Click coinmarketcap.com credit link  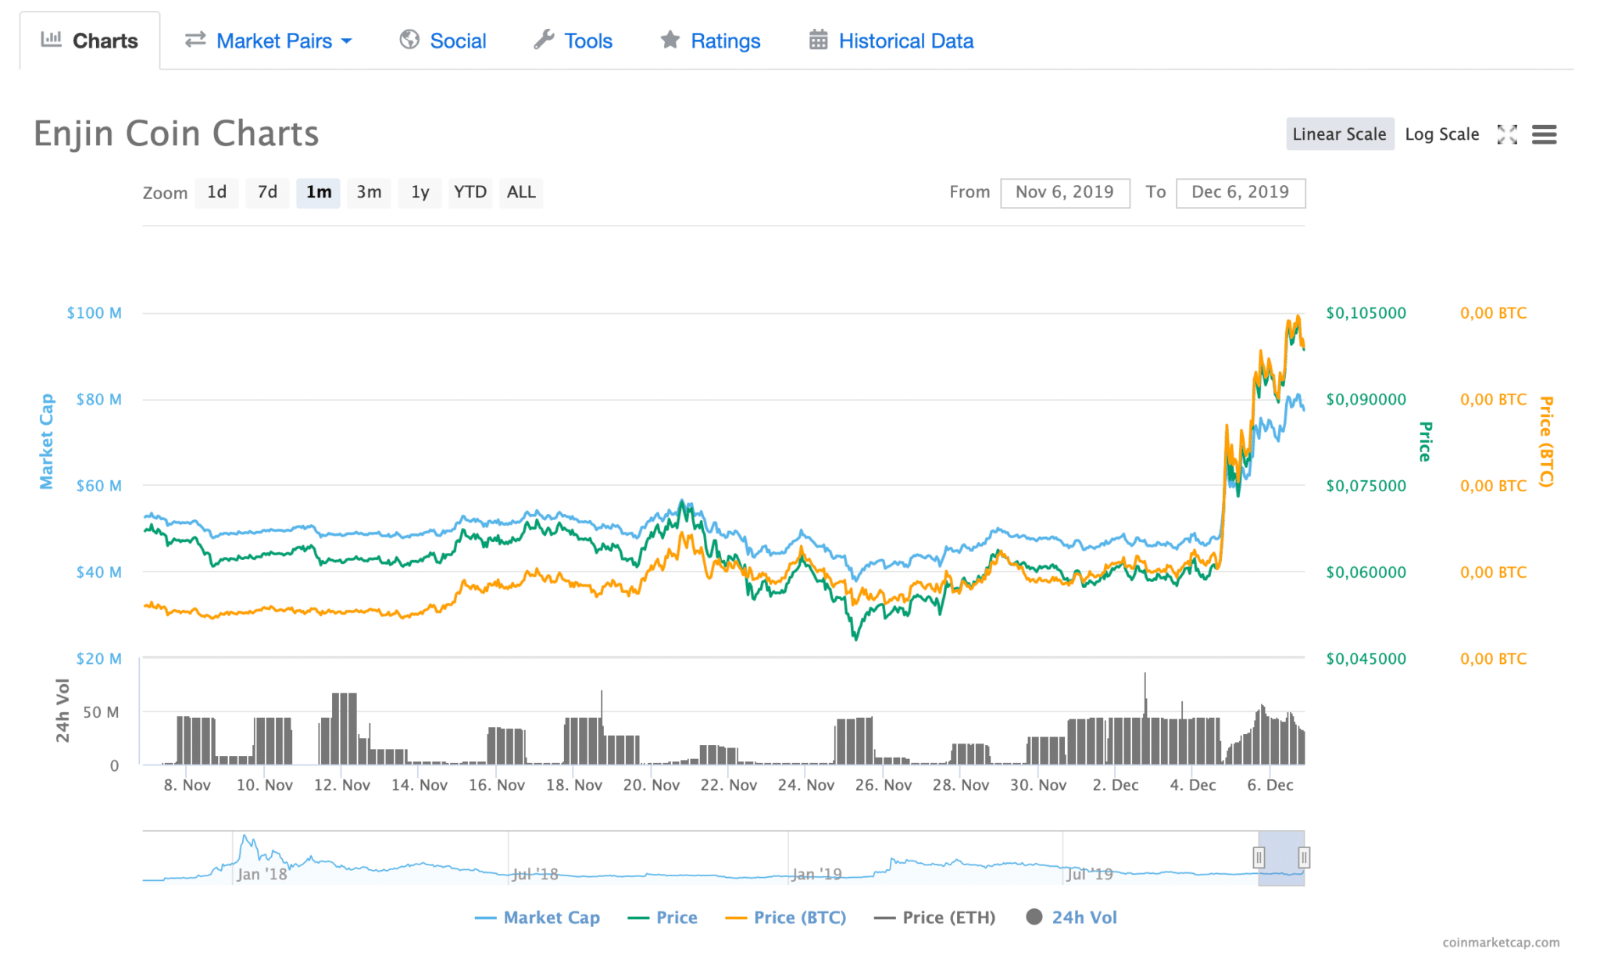pos(1501,942)
